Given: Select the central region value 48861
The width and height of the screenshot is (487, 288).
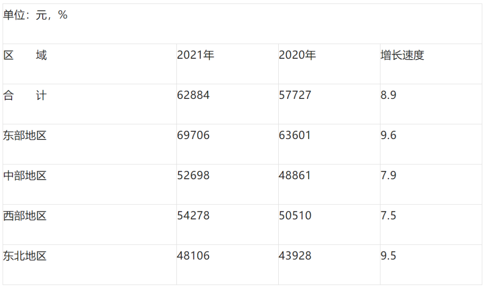Looking at the screenshot, I should coord(295,176).
